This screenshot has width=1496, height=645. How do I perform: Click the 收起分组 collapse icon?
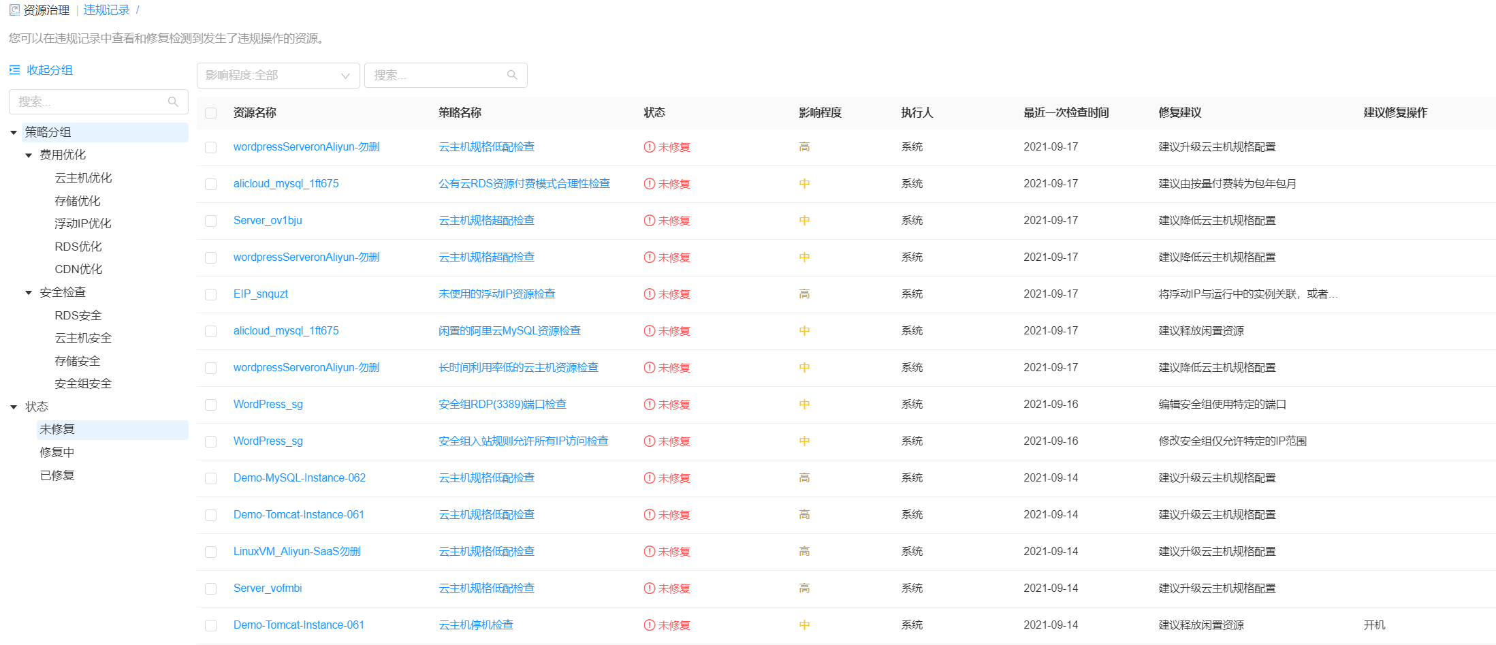[14, 70]
